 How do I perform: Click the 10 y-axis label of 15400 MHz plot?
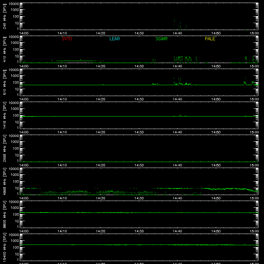[x=17, y=254]
